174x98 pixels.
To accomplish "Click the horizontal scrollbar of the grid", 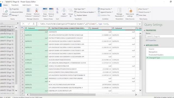I will click(x=63, y=95).
